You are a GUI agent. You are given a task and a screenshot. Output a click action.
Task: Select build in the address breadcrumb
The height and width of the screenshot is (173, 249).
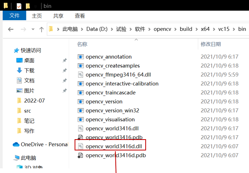186,29
